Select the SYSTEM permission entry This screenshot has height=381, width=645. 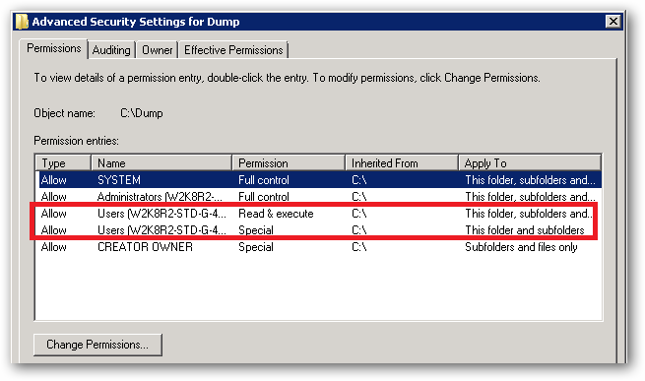tap(320, 180)
